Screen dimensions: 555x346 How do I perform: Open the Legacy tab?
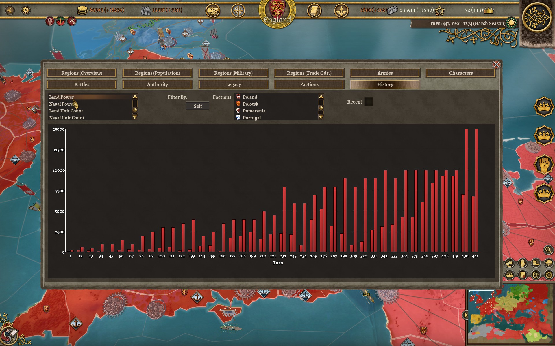233,84
